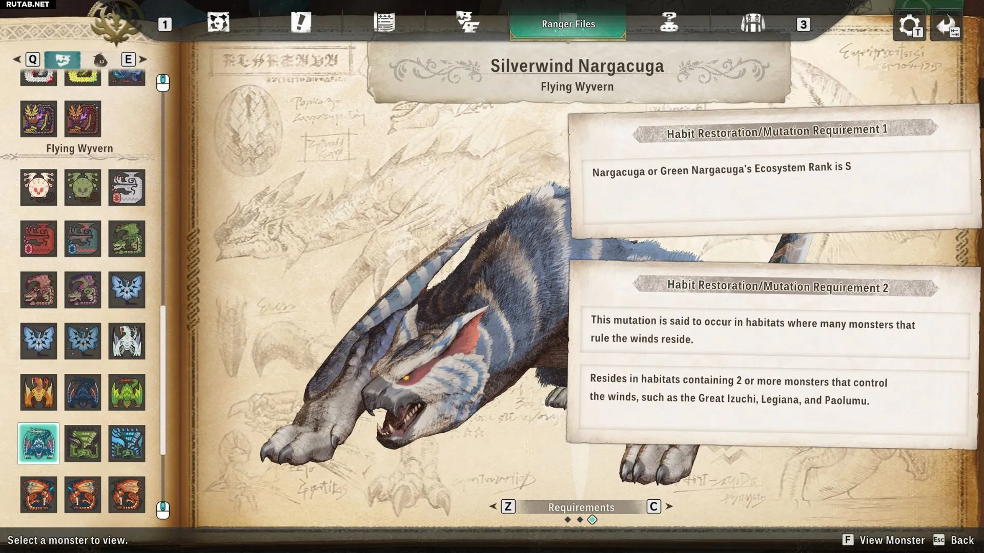
Task: Open the map icon in top bar
Action: 218,23
